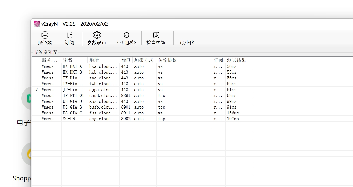
Task: Select server row US-GIA-B
Action: coord(142,107)
